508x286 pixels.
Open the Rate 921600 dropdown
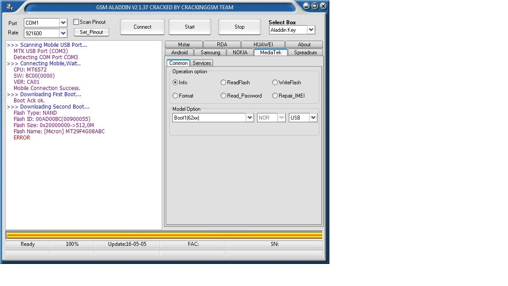pos(63,33)
